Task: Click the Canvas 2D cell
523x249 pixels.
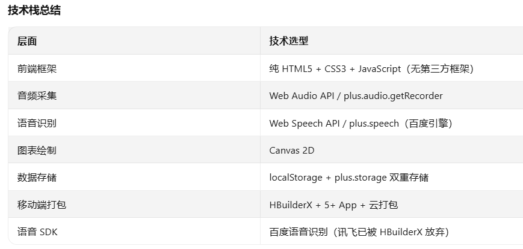Action: 292,150
